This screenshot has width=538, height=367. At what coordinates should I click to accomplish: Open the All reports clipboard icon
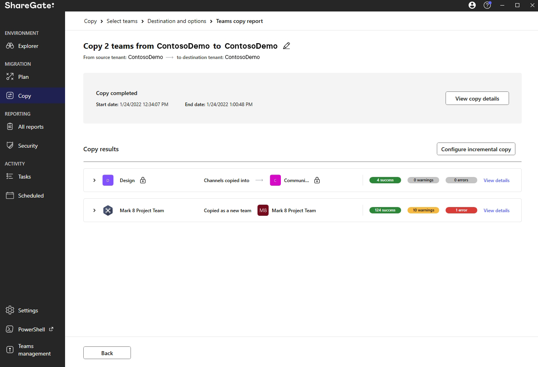(x=10, y=127)
